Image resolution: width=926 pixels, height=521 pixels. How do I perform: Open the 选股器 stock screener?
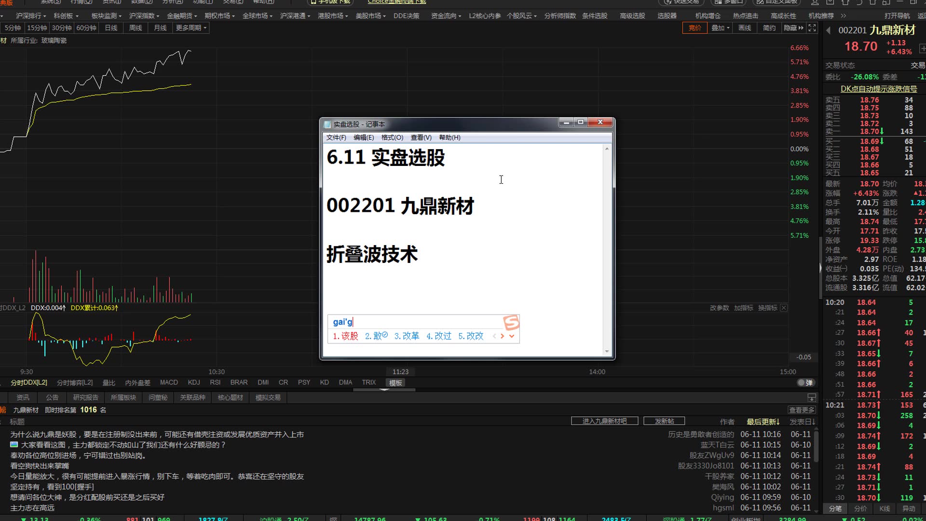click(x=667, y=16)
